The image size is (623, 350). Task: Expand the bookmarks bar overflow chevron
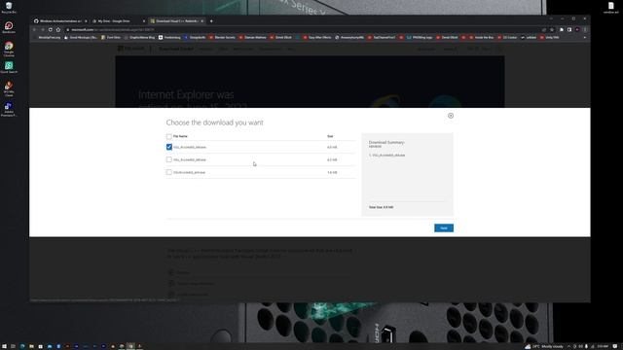584,37
